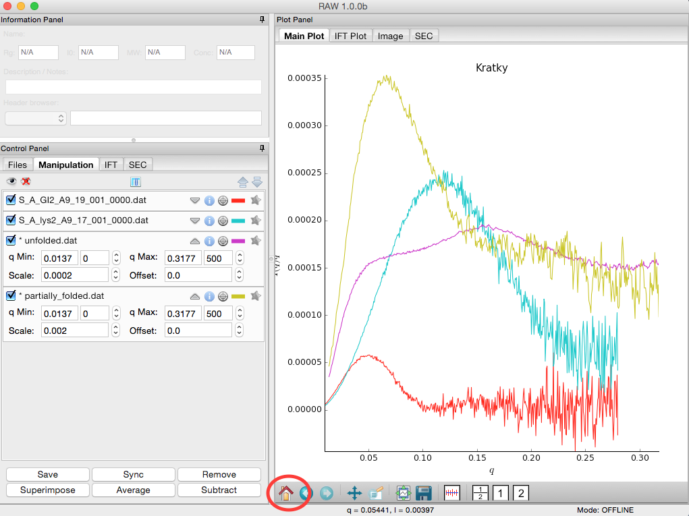Click forward view arrow in plot toolbar
The width and height of the screenshot is (689, 516).
tap(327, 493)
